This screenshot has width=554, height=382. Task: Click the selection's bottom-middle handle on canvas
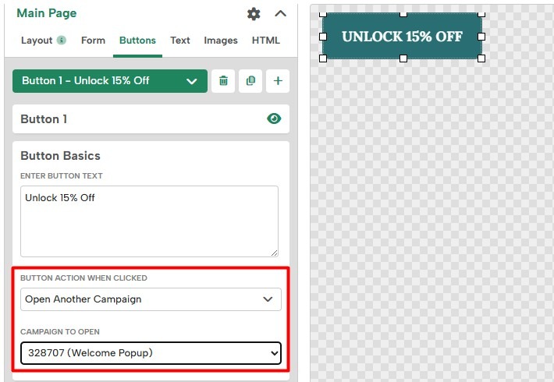coord(403,58)
